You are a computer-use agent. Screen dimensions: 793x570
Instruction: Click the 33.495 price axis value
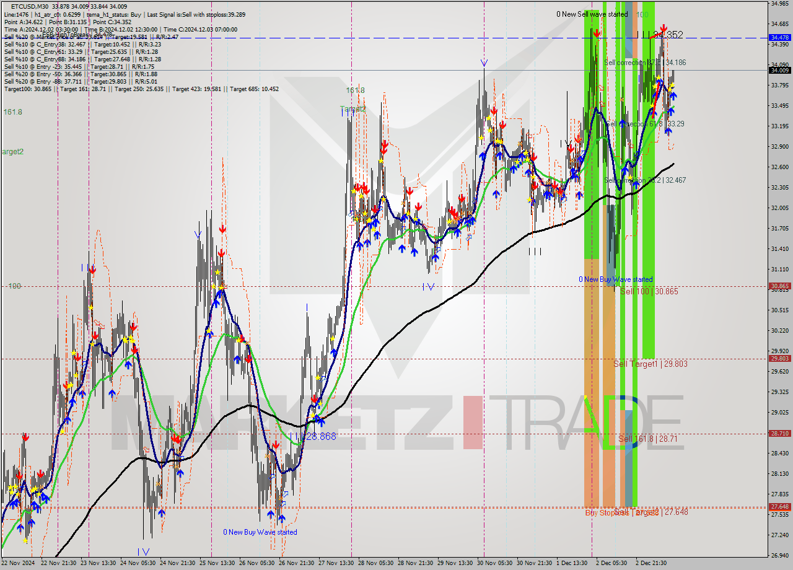tap(779, 106)
